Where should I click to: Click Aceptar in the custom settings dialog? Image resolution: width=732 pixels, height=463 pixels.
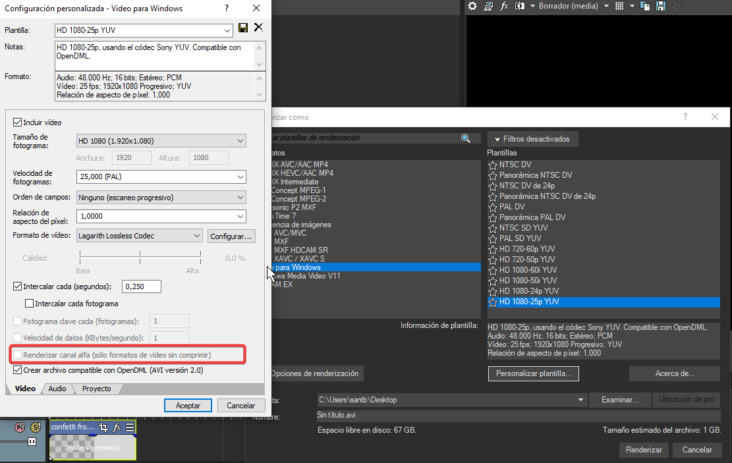188,406
